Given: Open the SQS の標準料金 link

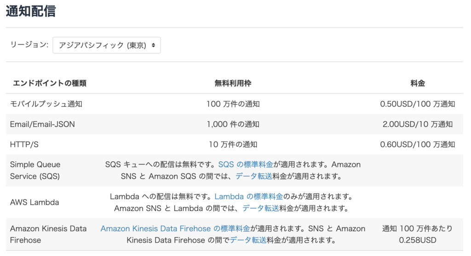Looking at the screenshot, I should click(x=246, y=165).
